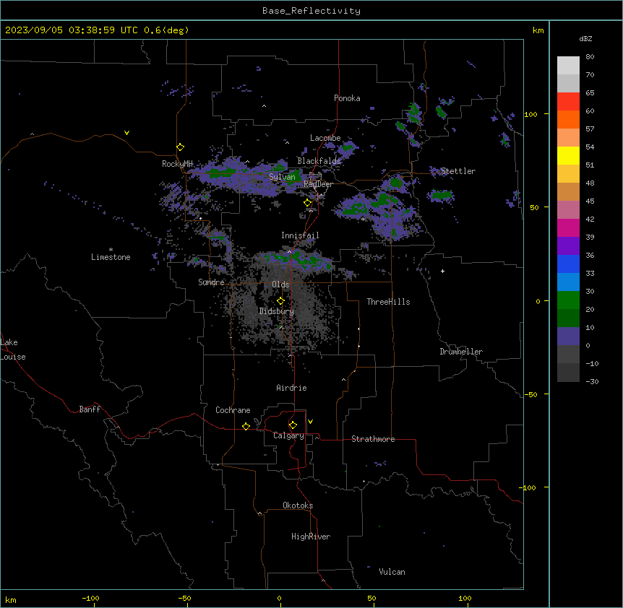Click the Ponoka city label
Viewport: 623px width, 608px height.
pos(347,98)
